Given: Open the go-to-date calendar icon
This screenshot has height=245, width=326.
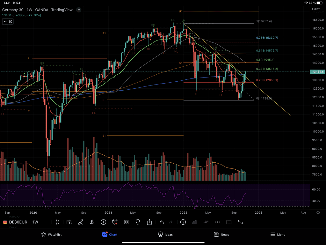Looking at the screenshot, I should point(69,222).
